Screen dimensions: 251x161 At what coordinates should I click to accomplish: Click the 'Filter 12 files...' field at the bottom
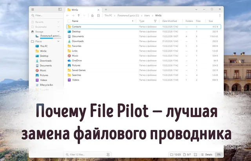pos(85,155)
